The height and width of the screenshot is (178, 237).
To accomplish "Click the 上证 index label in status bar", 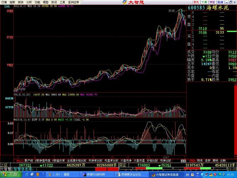I will pyautogui.click(x=4, y=165).
